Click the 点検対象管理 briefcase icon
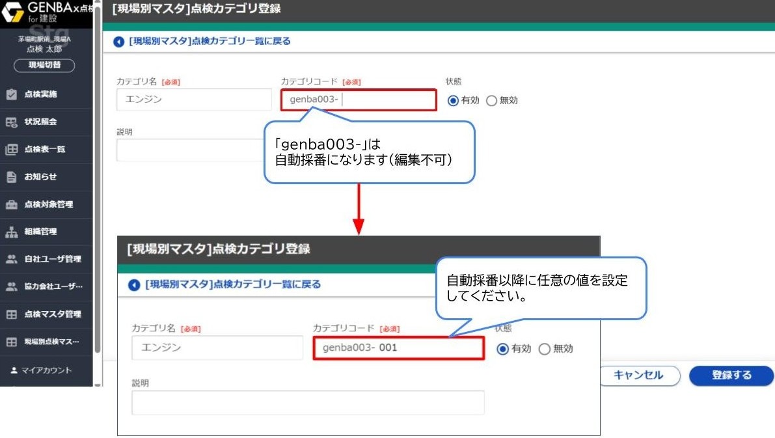The height and width of the screenshot is (438, 775). pyautogui.click(x=11, y=204)
